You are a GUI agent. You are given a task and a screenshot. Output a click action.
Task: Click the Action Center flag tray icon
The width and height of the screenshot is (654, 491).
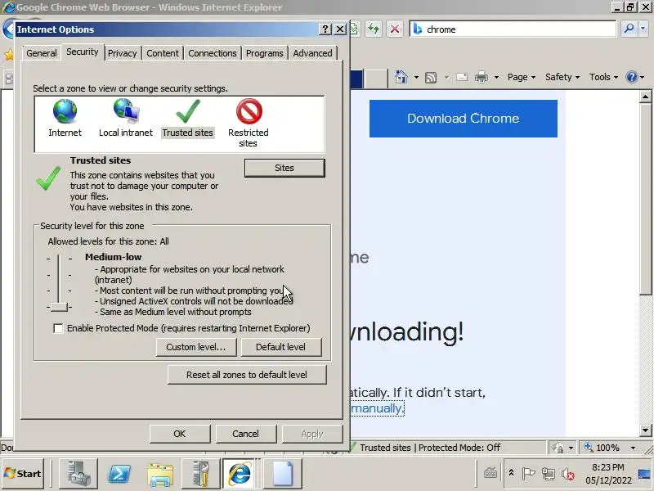pos(528,474)
